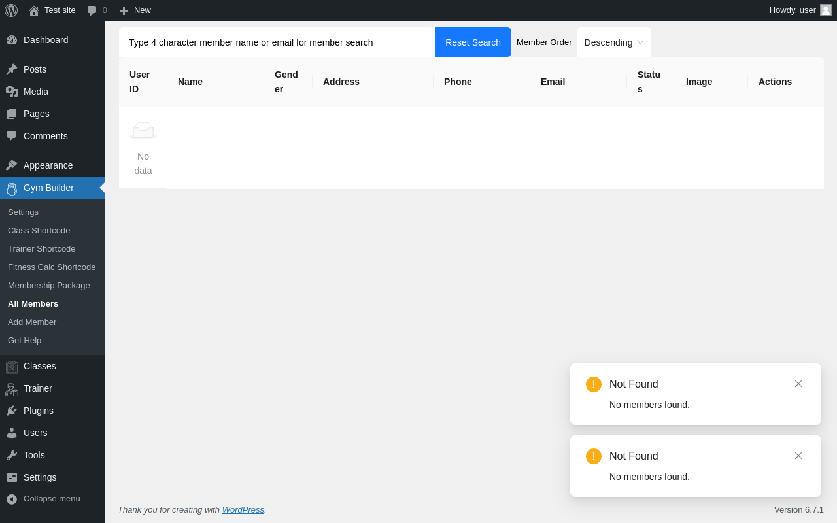Open Dashboard from the sidebar
The height and width of the screenshot is (523, 837).
[45, 40]
